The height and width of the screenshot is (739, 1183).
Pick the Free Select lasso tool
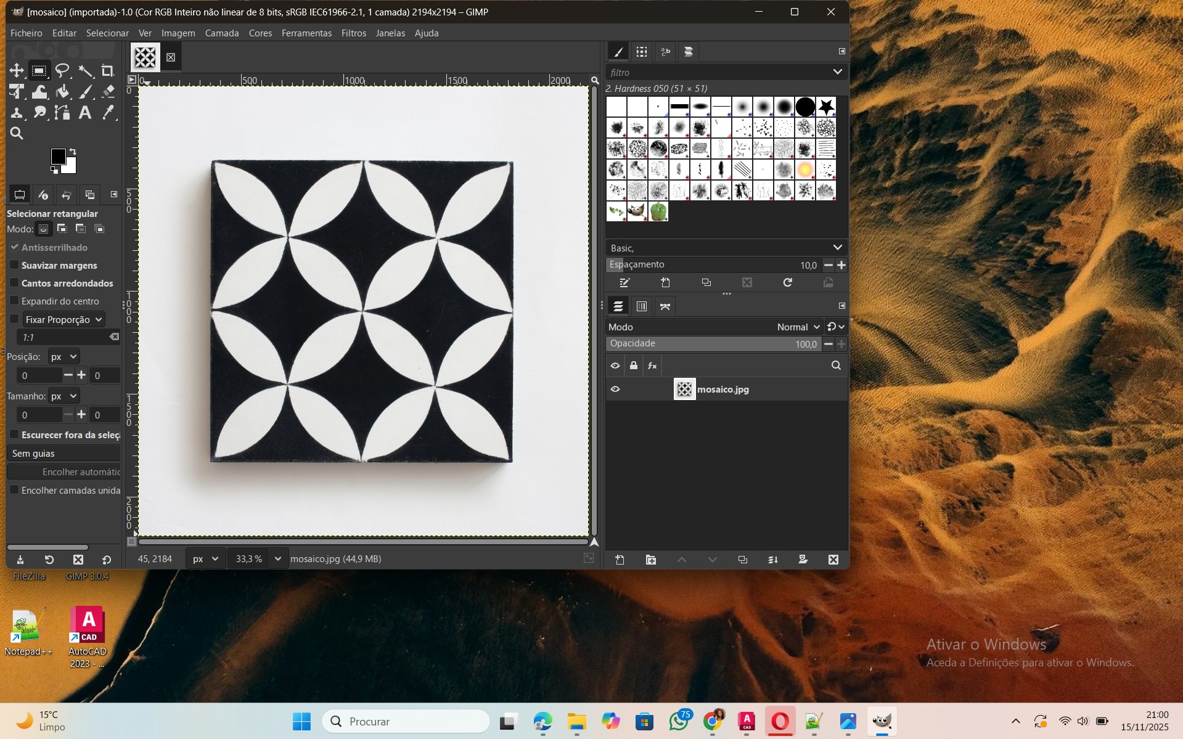(62, 71)
